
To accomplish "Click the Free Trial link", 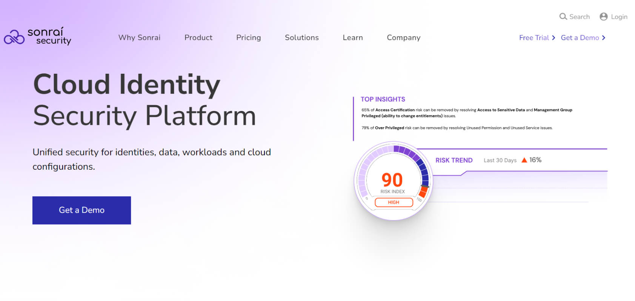I will (534, 38).
